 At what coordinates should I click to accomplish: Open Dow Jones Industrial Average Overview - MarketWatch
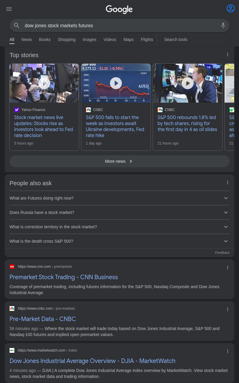[x=92, y=361]
